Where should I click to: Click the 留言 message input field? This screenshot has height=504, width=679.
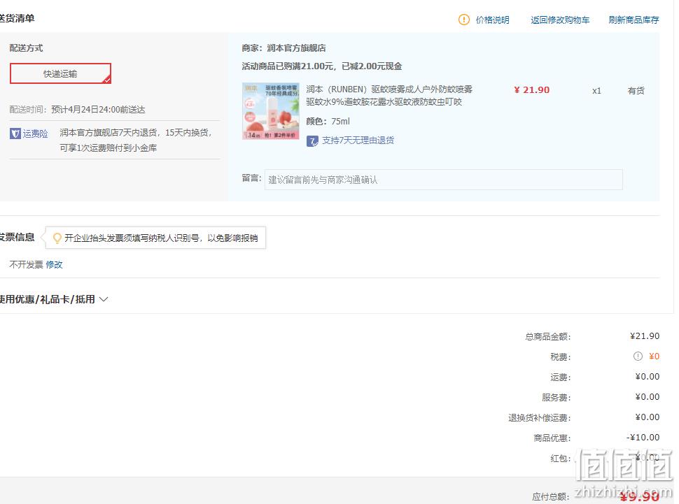click(x=443, y=180)
